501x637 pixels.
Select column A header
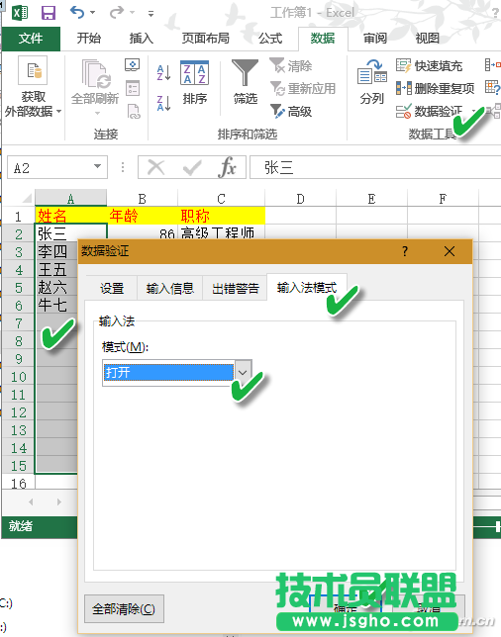[70, 199]
